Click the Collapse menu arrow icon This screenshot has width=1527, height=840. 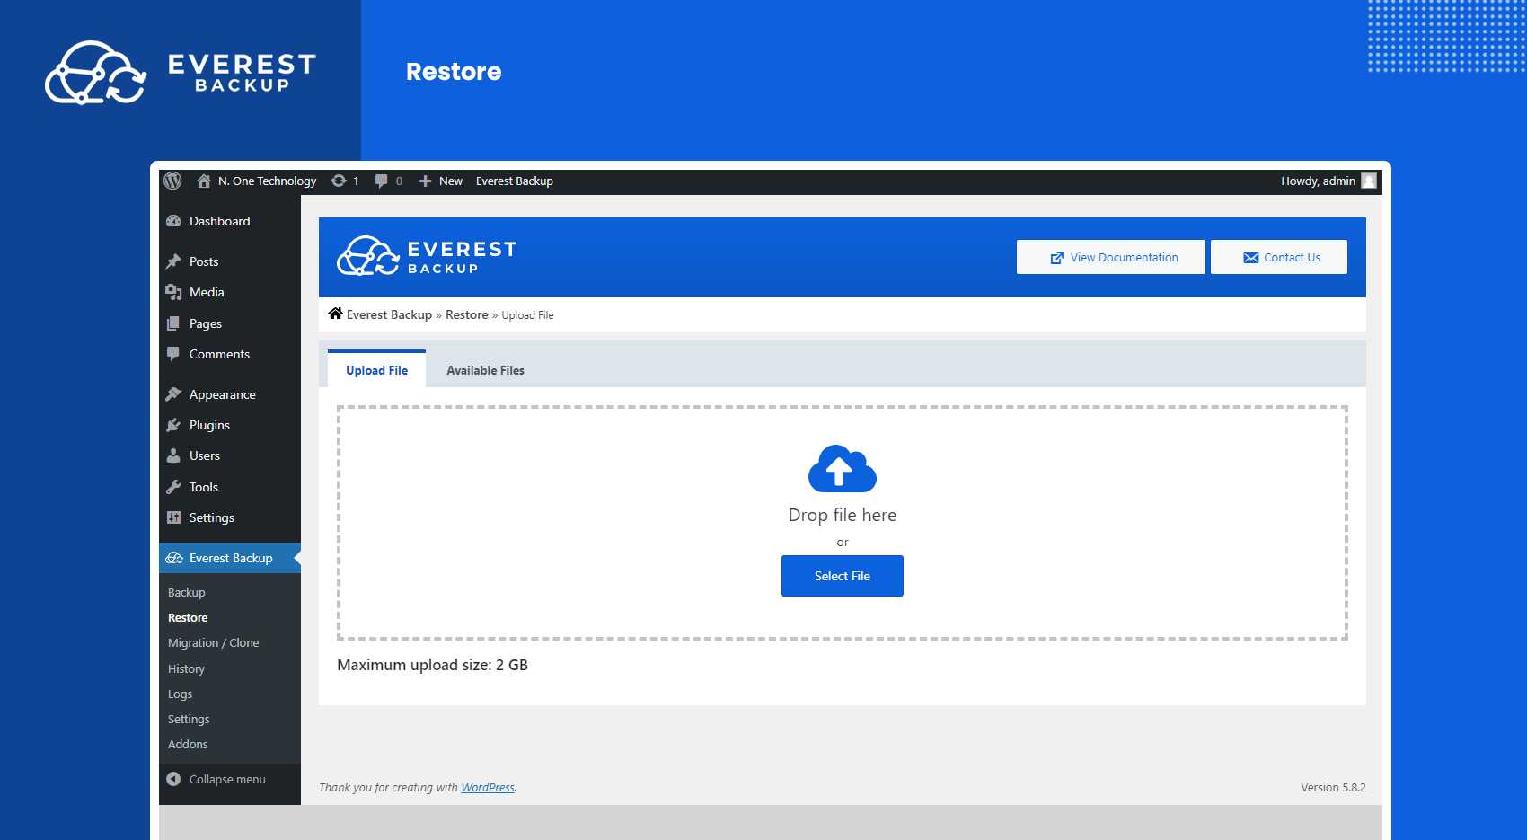[x=173, y=779]
